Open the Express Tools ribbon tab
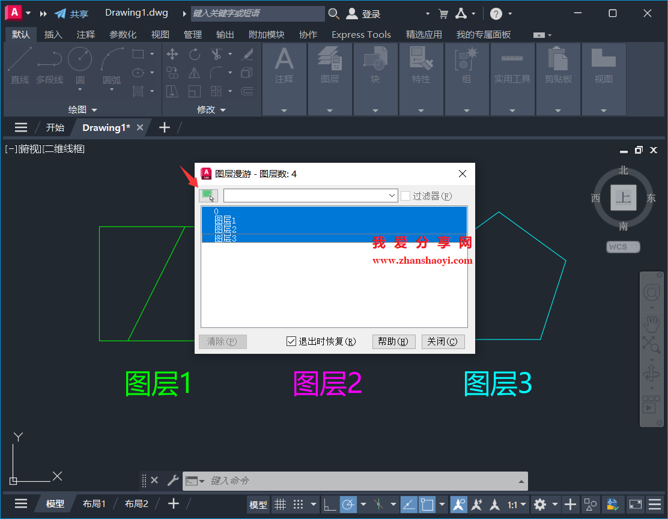This screenshot has height=519, width=668. [360, 34]
